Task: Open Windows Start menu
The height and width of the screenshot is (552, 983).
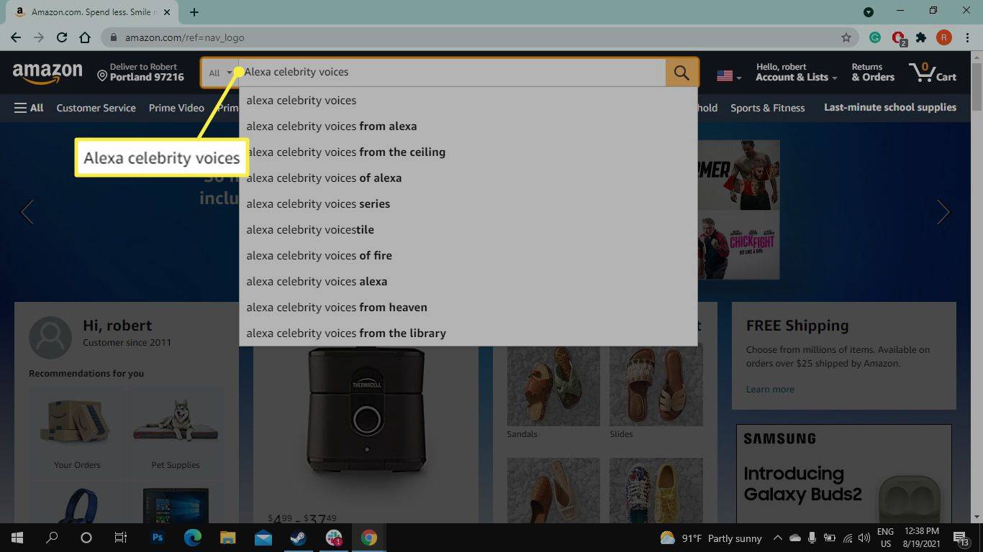Action: click(x=17, y=538)
